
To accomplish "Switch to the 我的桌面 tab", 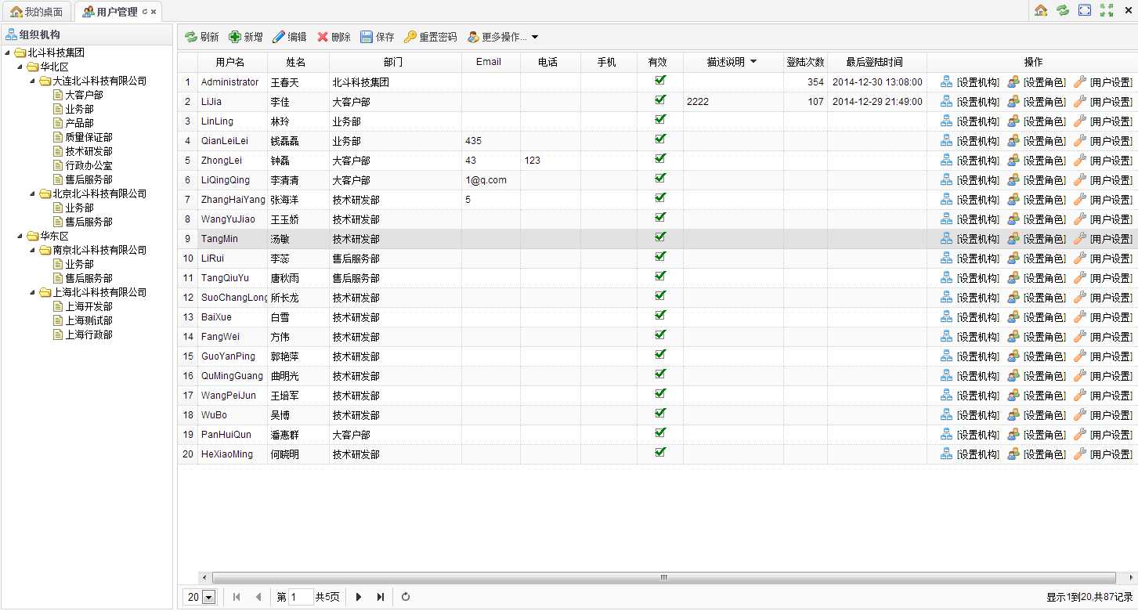I will tap(37, 12).
